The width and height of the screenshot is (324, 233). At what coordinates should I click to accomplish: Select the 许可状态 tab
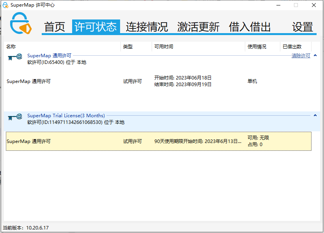96,26
